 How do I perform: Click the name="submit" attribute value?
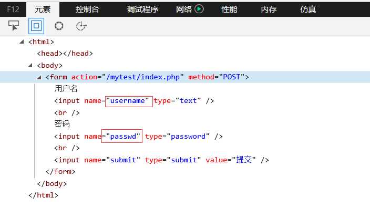[x=123, y=160]
